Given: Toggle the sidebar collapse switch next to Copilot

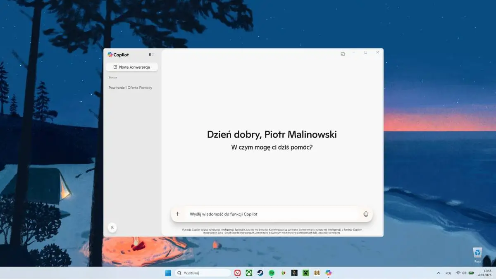Looking at the screenshot, I should (x=151, y=54).
